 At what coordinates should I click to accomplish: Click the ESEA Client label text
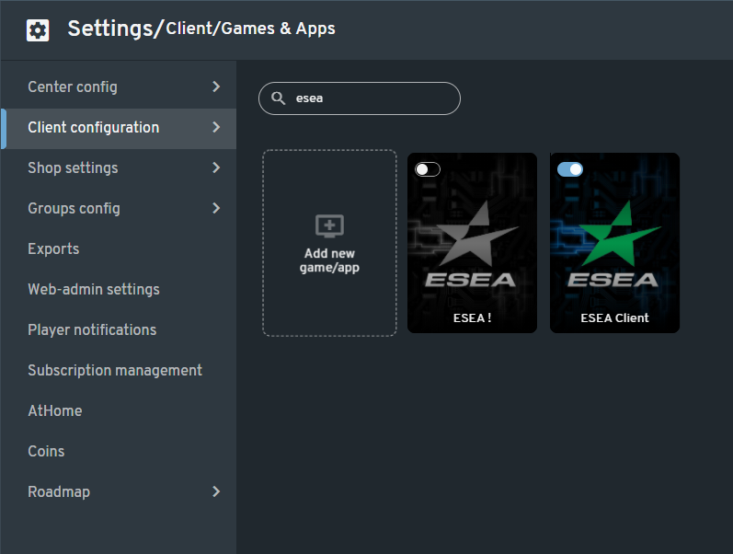tap(614, 318)
